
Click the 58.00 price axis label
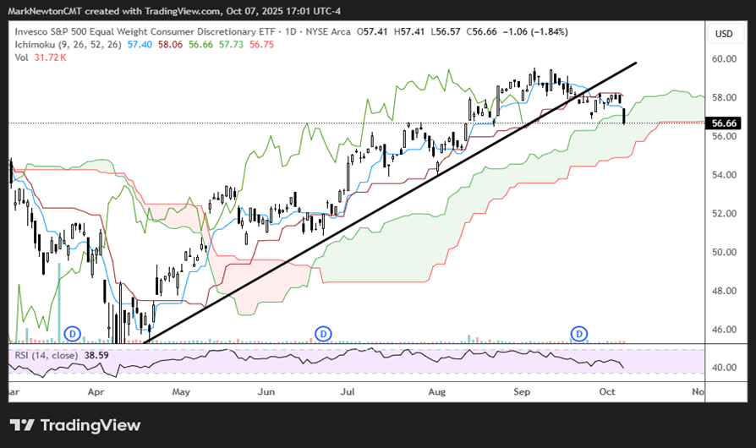[x=724, y=98]
